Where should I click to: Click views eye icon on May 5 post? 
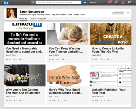pyautogui.click(x=7, y=101)
